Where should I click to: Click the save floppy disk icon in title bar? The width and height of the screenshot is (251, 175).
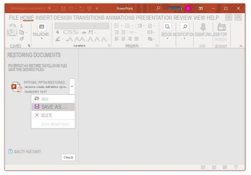pos(63,9)
